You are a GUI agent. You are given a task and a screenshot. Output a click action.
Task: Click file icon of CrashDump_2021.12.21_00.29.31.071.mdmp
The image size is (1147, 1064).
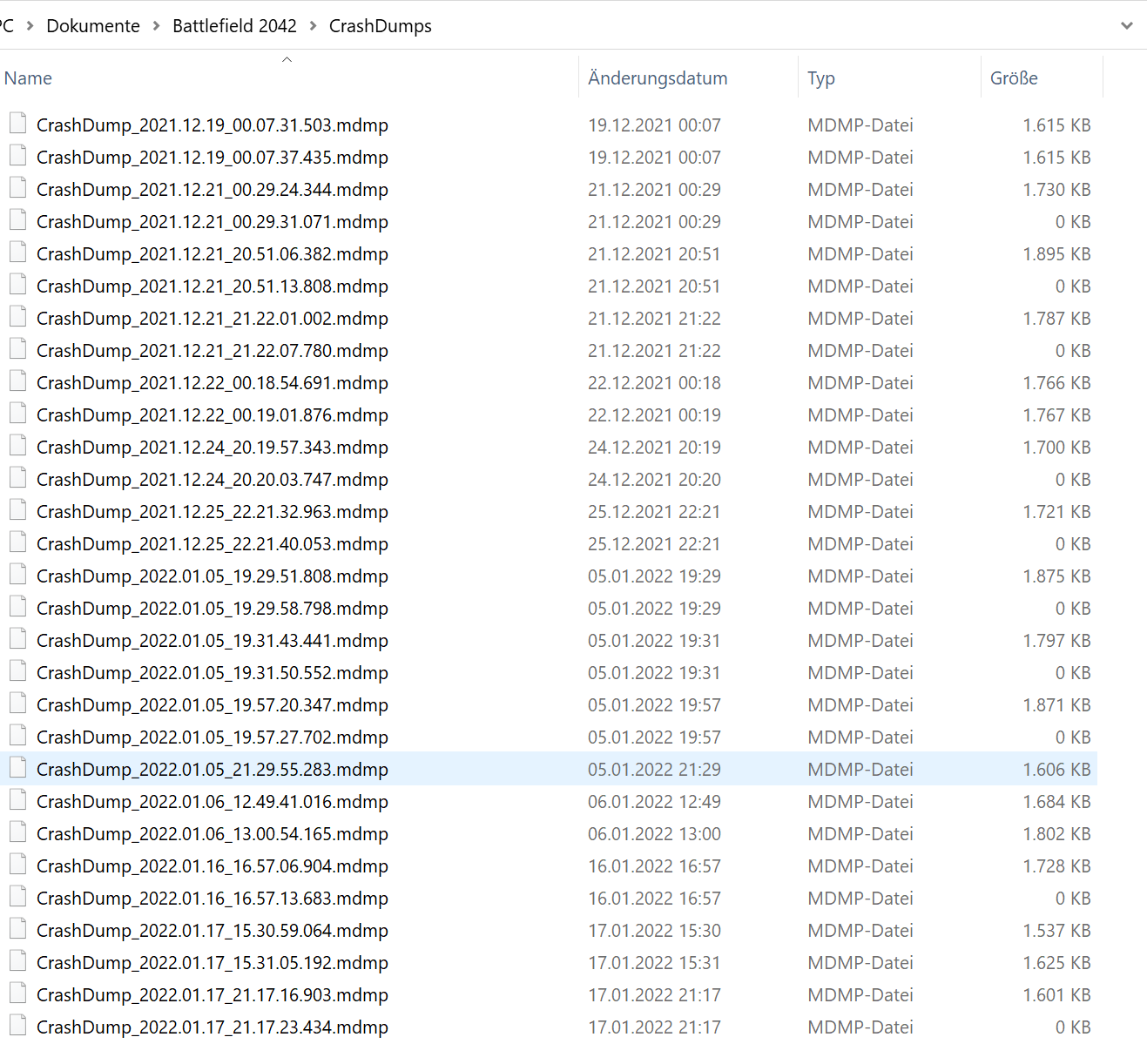pos(17,221)
